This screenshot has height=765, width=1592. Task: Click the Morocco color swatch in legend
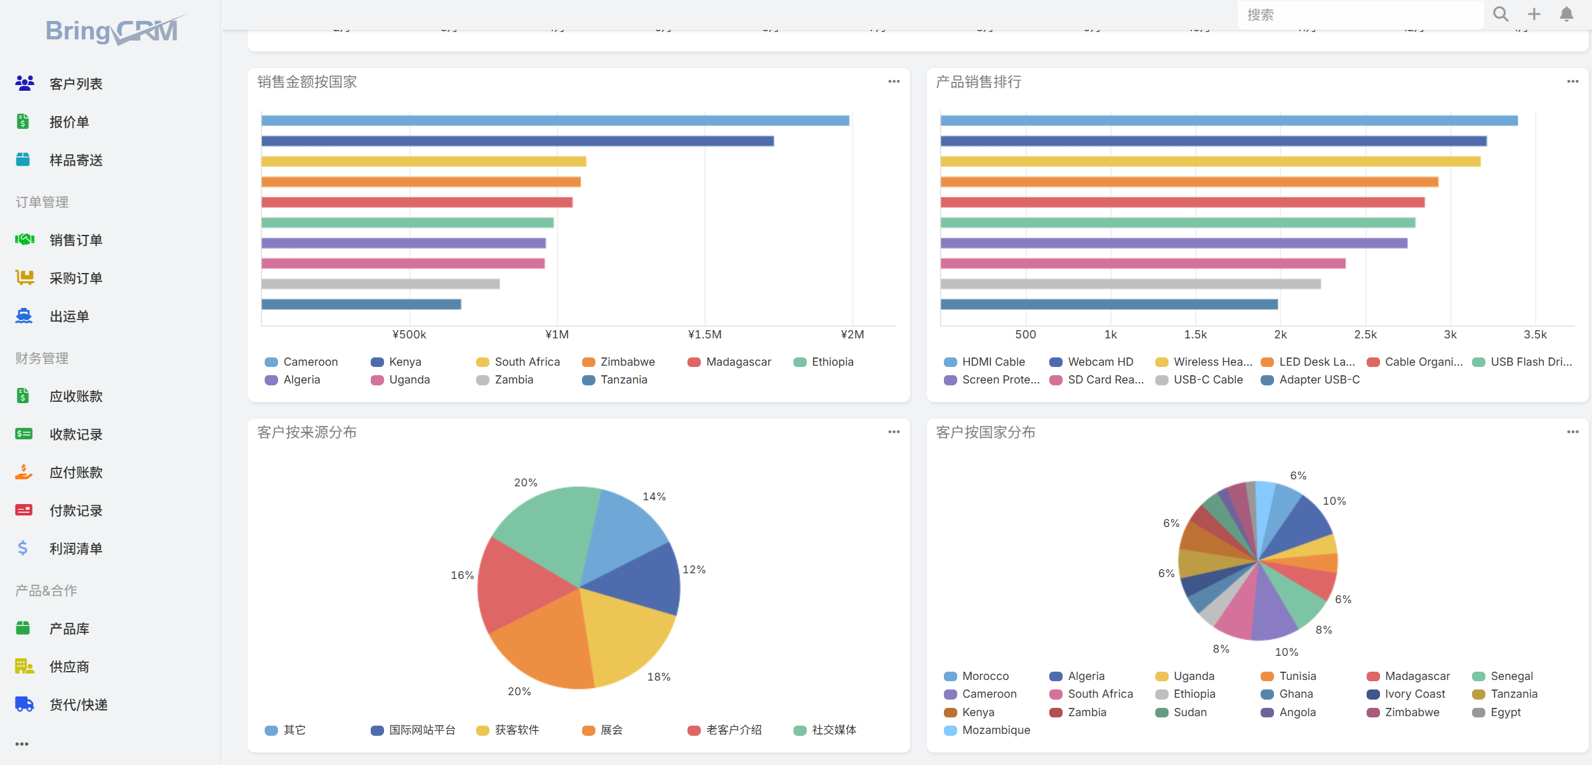950,676
